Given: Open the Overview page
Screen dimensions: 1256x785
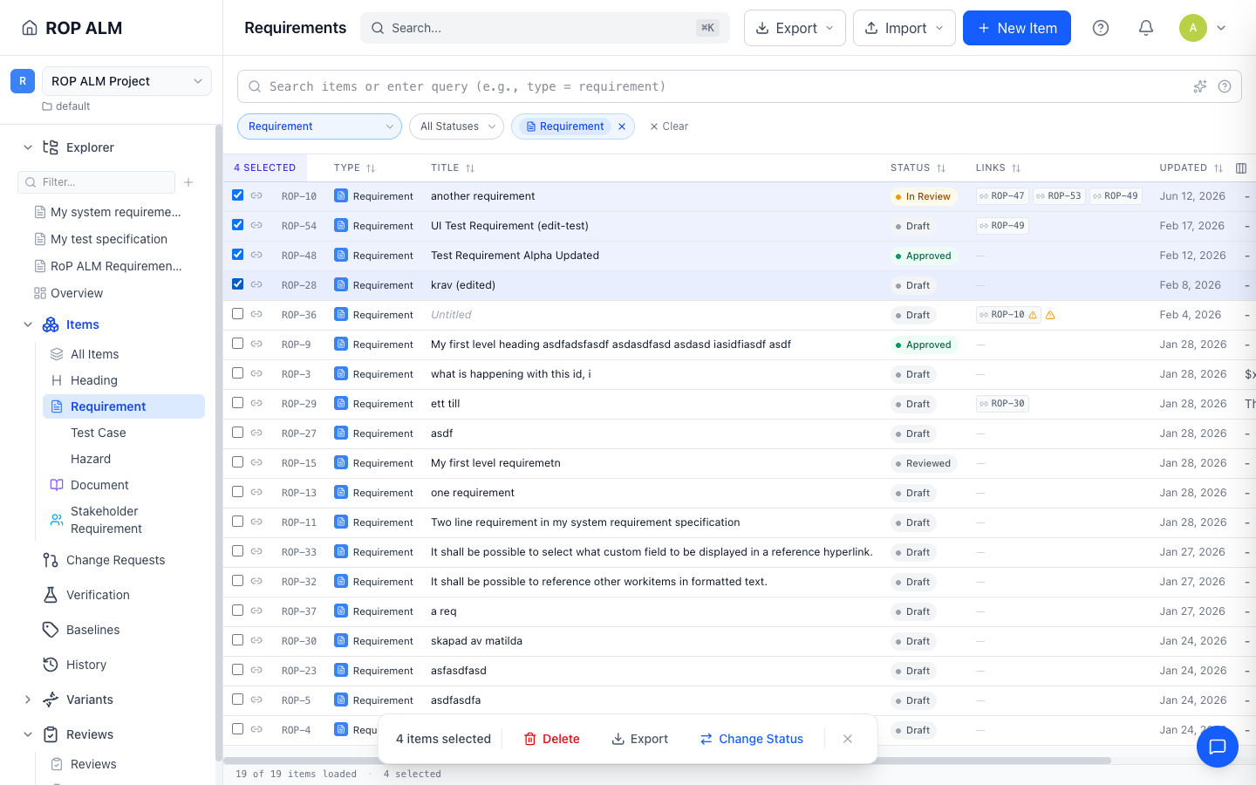Looking at the screenshot, I should point(77,293).
